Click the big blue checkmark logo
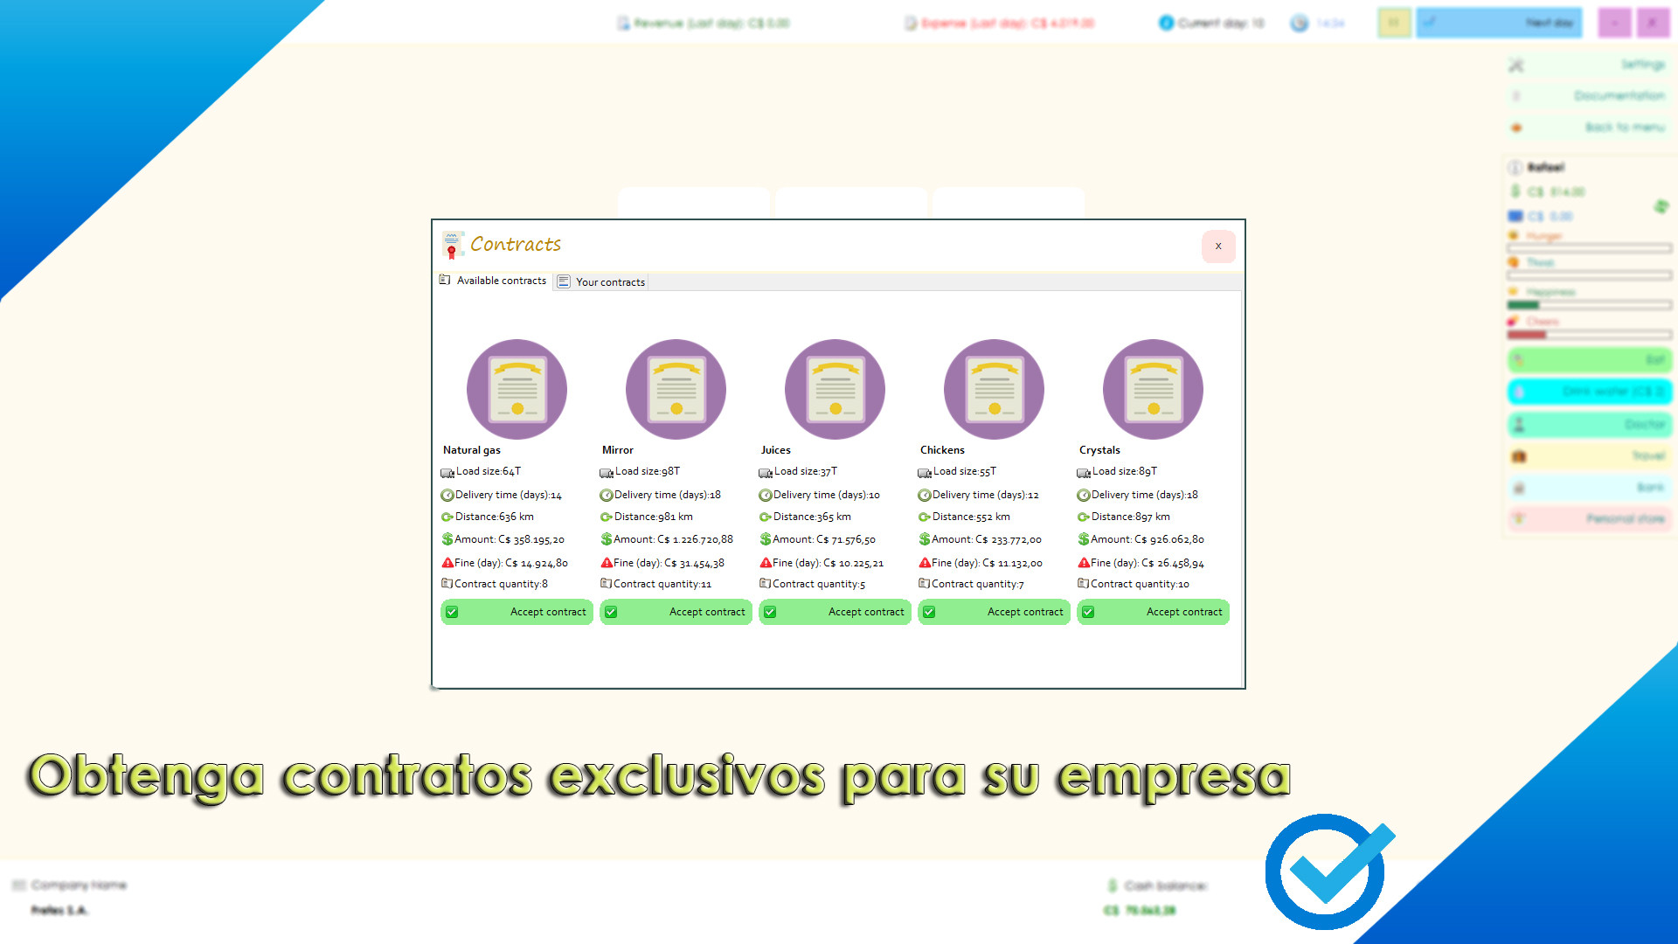This screenshot has width=1678, height=944. tap(1327, 871)
